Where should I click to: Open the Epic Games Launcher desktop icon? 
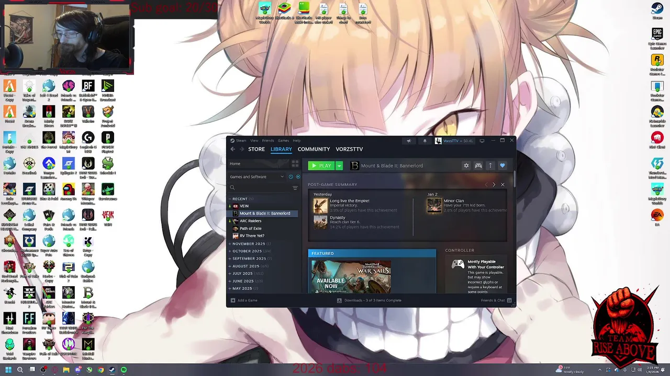pyautogui.click(x=657, y=38)
